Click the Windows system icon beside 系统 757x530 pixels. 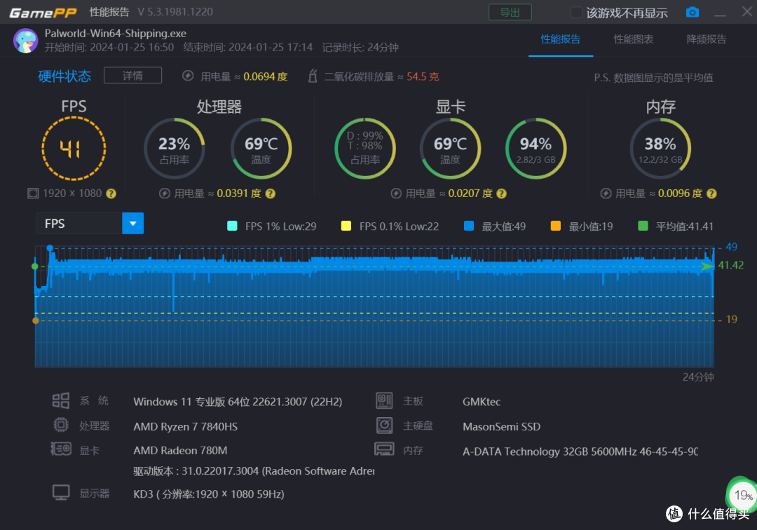[61, 400]
